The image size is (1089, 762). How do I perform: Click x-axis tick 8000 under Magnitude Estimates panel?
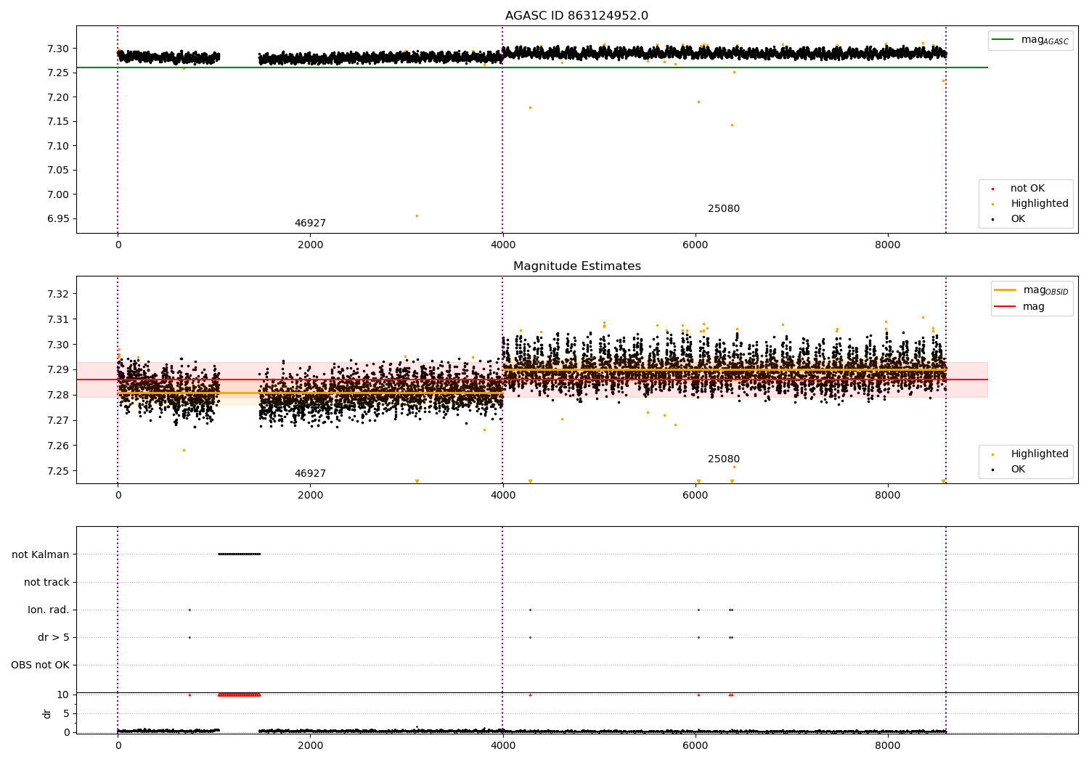tap(888, 496)
